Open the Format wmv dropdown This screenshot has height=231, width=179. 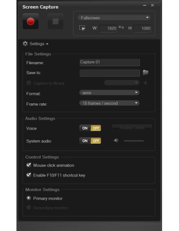tap(109, 92)
